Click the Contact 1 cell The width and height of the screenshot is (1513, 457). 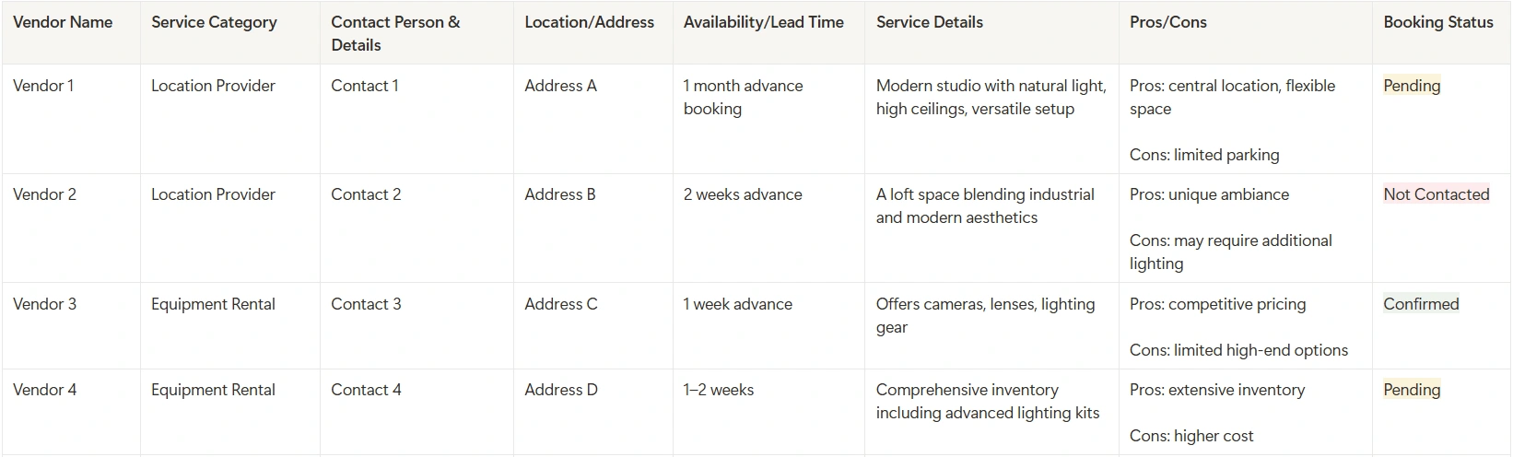click(x=365, y=86)
